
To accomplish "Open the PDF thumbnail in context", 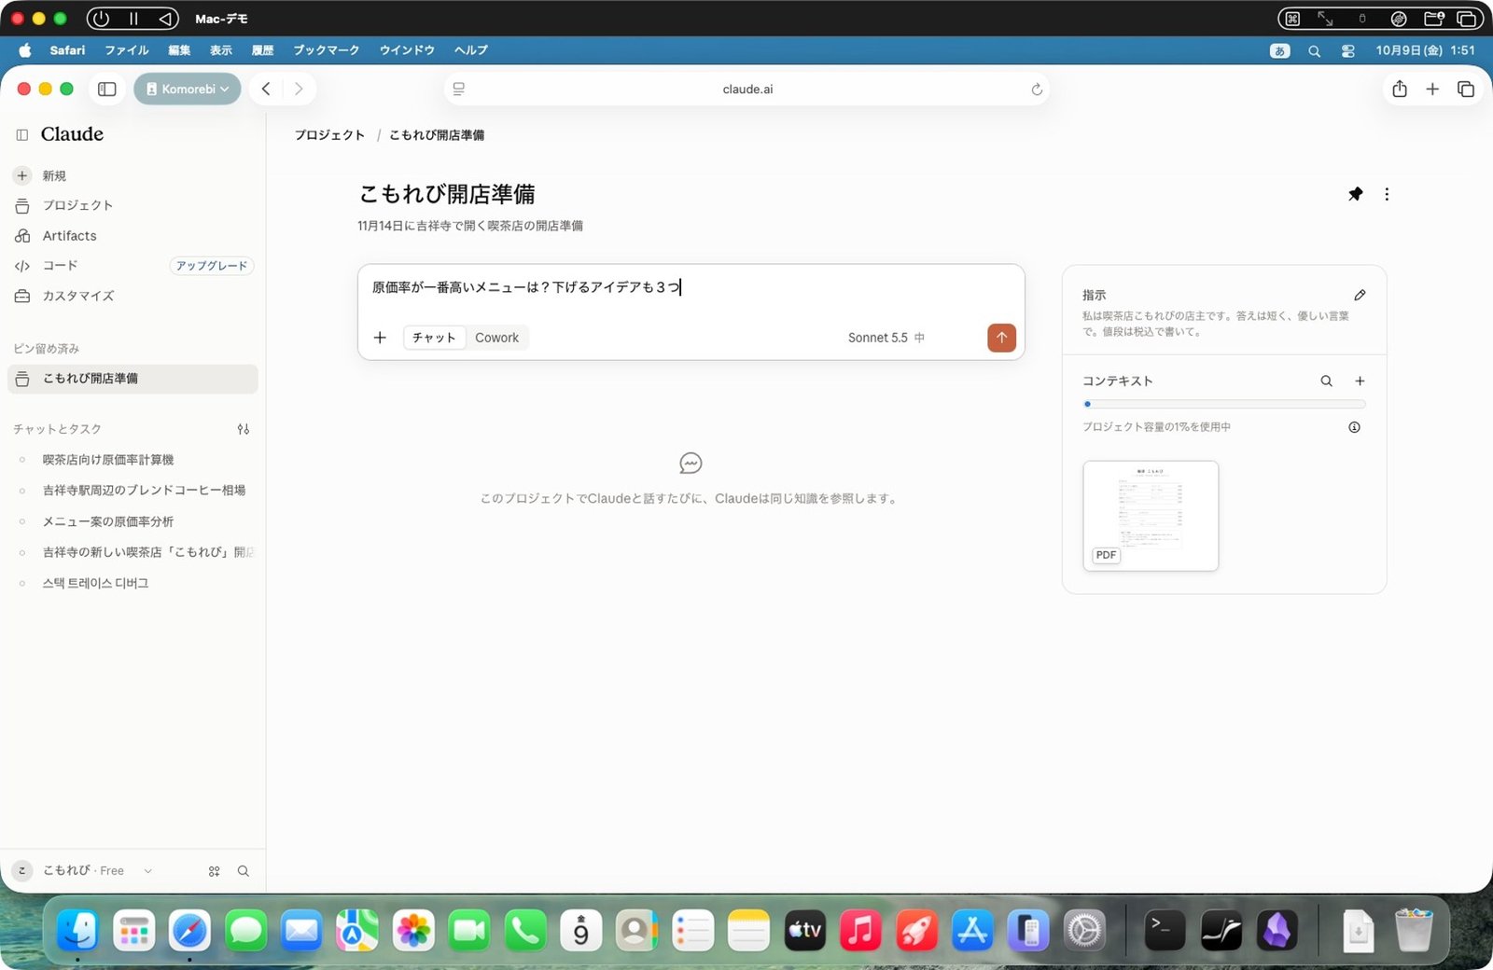I will (1151, 516).
